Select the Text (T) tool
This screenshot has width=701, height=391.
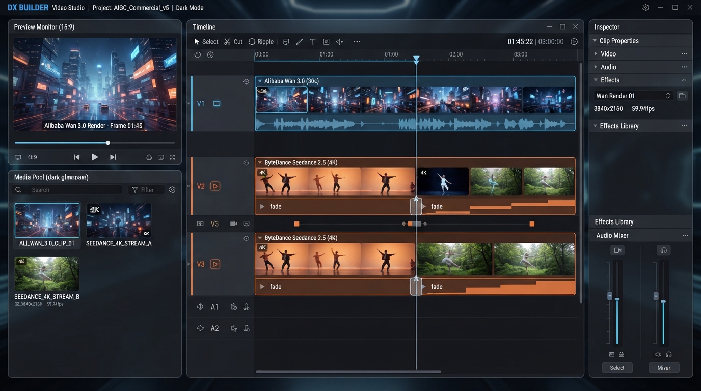313,42
